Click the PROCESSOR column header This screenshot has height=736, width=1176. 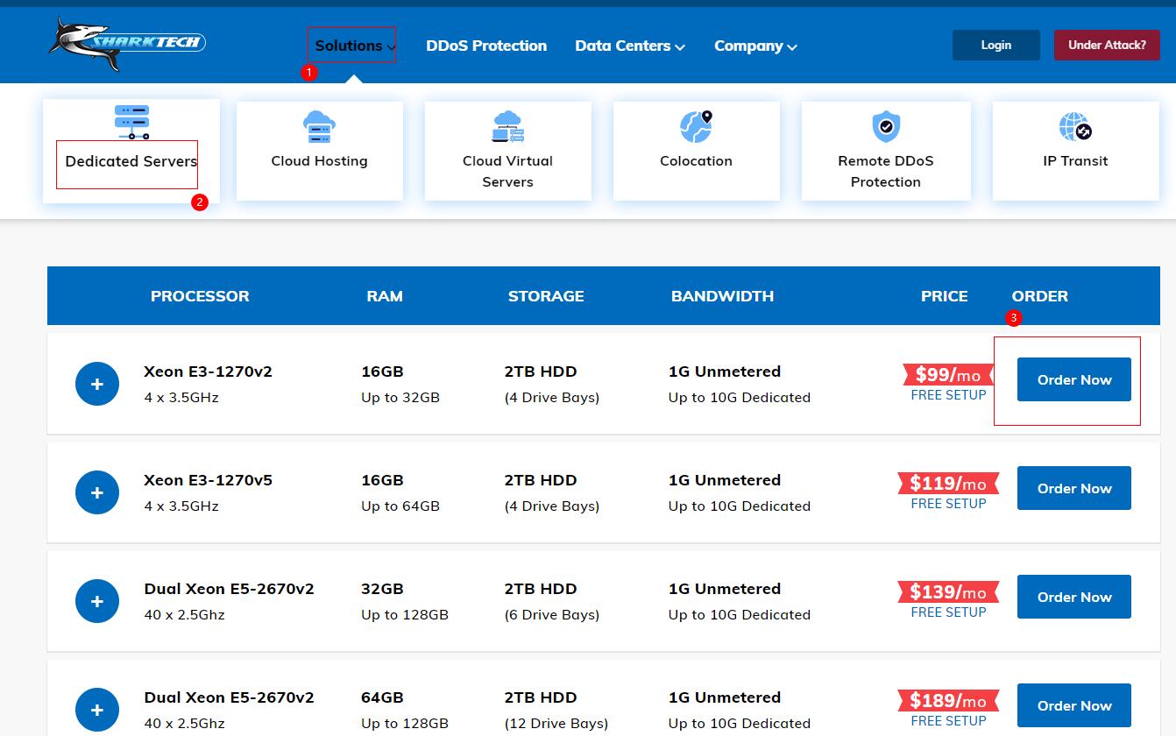(x=200, y=296)
